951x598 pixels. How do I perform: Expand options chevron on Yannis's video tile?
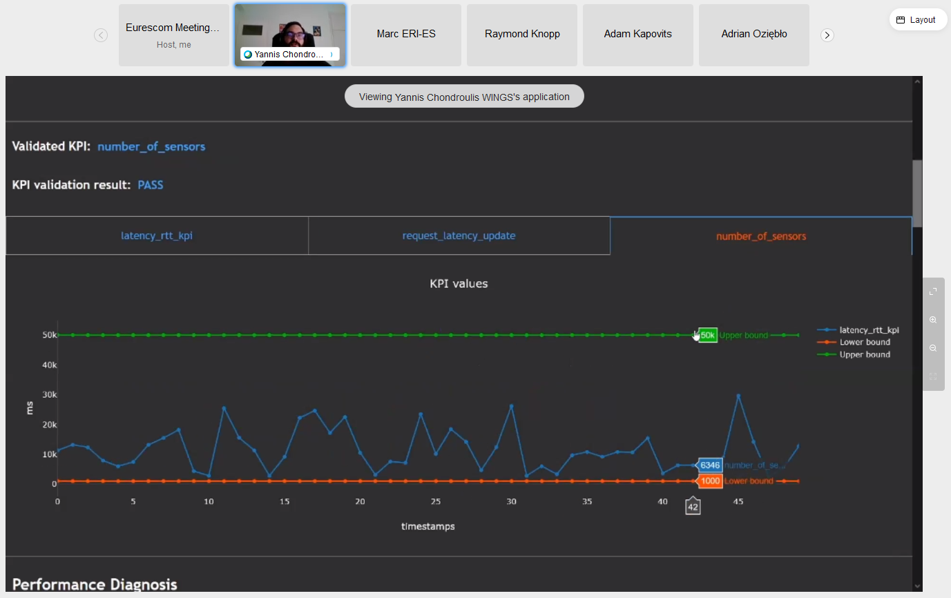332,54
